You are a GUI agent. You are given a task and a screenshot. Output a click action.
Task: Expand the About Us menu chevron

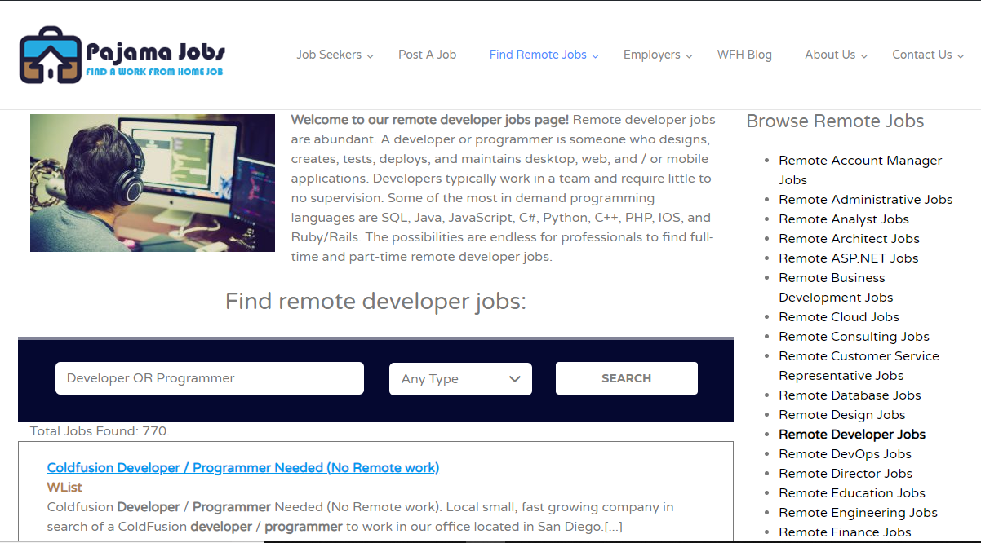pos(865,56)
